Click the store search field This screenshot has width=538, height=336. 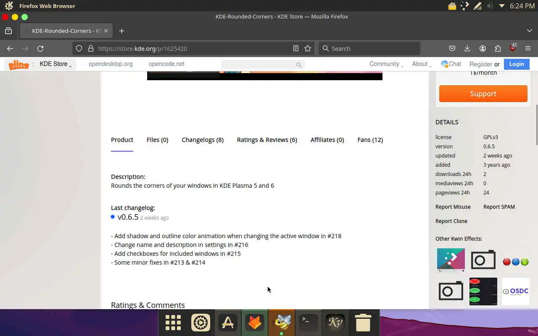point(263,64)
